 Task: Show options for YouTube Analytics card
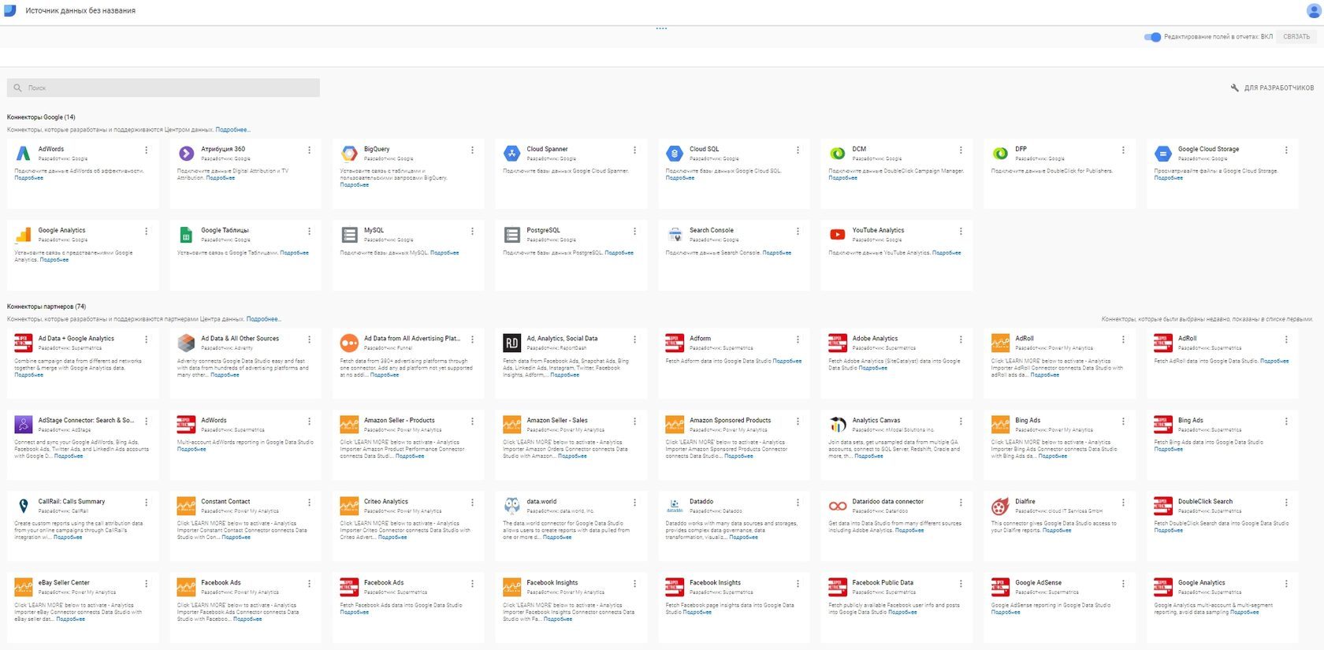961,231
